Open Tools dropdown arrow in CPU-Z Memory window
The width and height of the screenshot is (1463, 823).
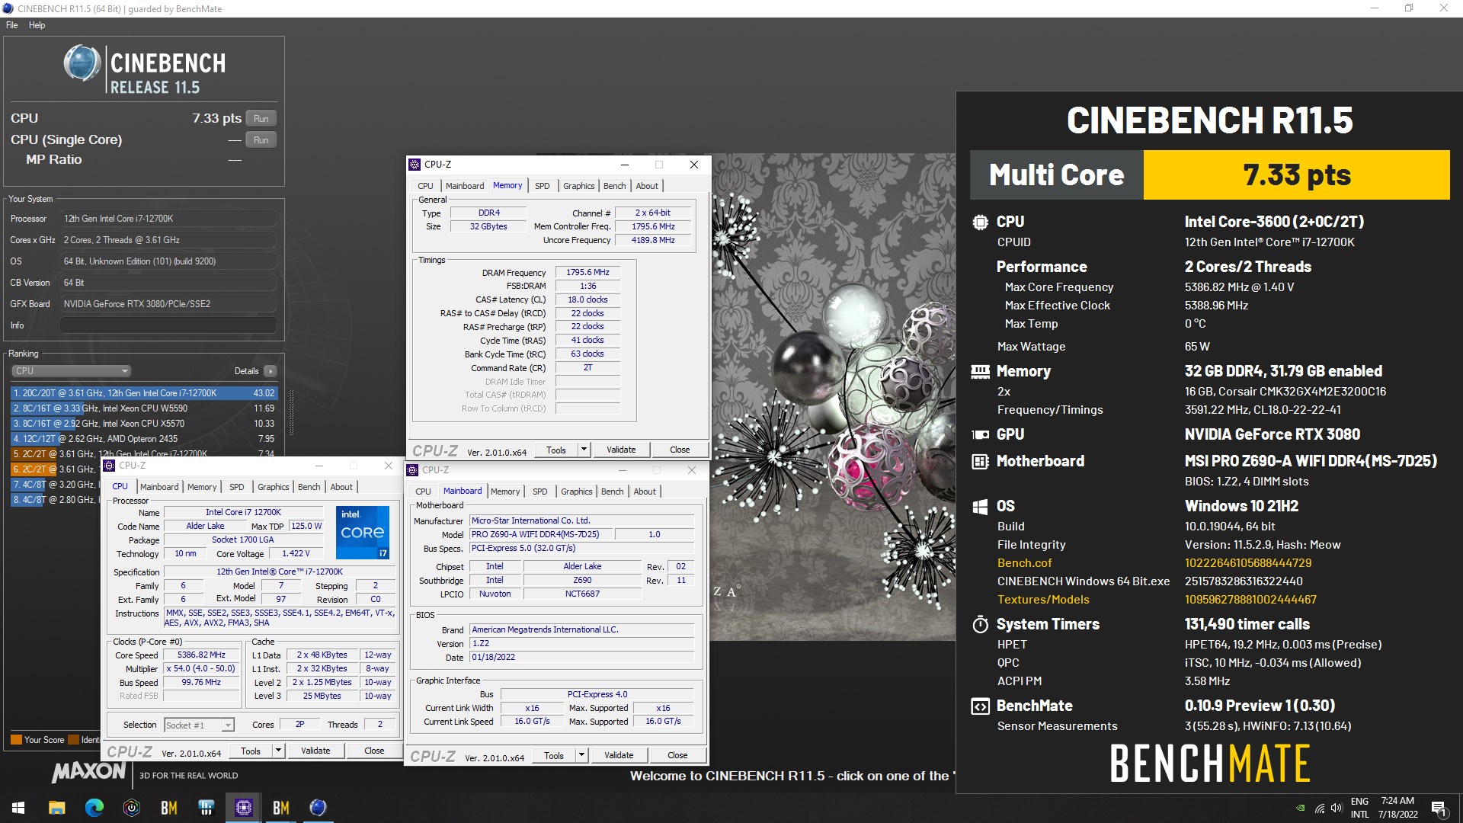point(584,450)
